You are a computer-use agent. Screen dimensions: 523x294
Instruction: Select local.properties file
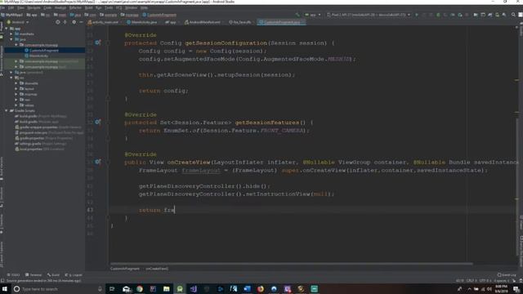point(39,149)
